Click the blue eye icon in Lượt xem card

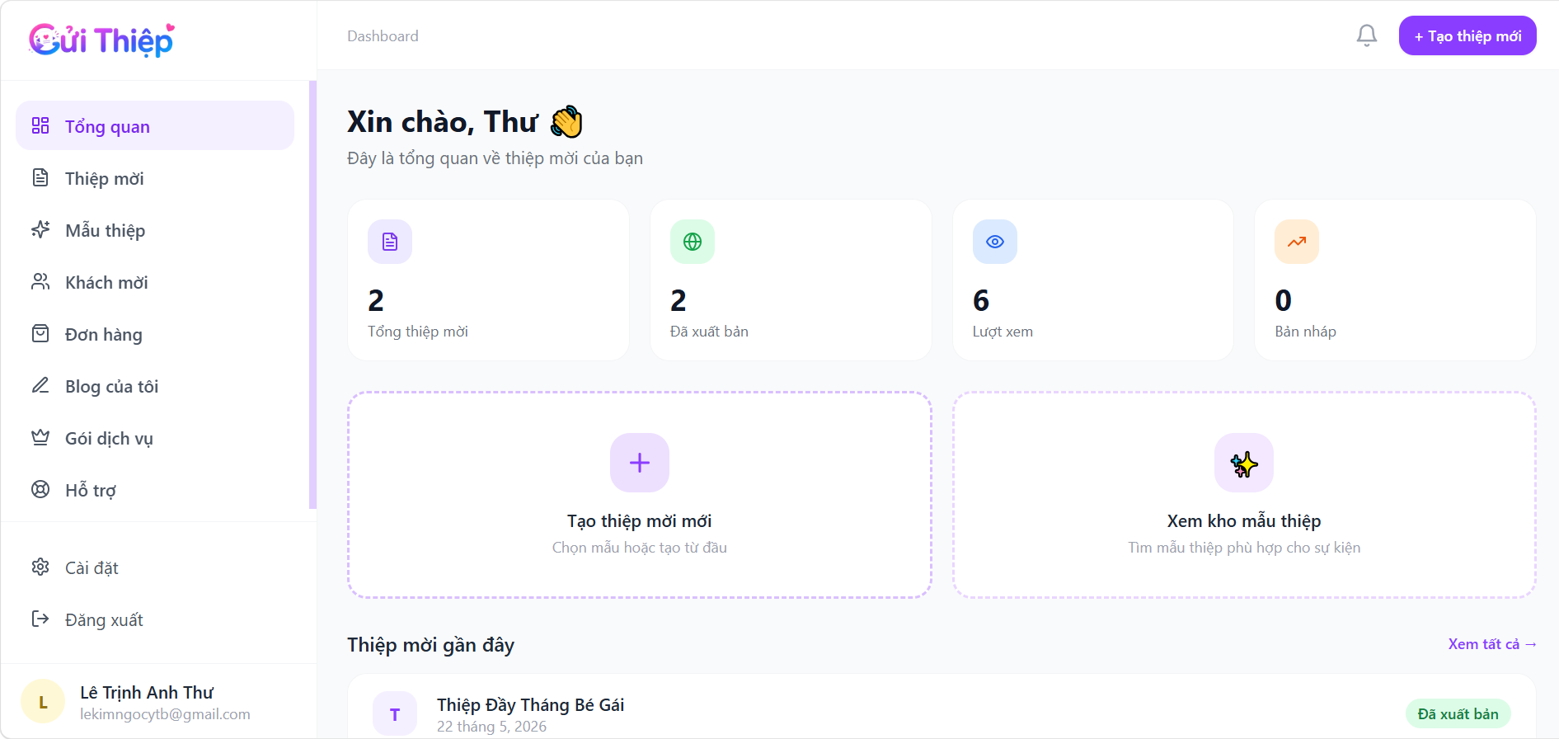(x=995, y=242)
